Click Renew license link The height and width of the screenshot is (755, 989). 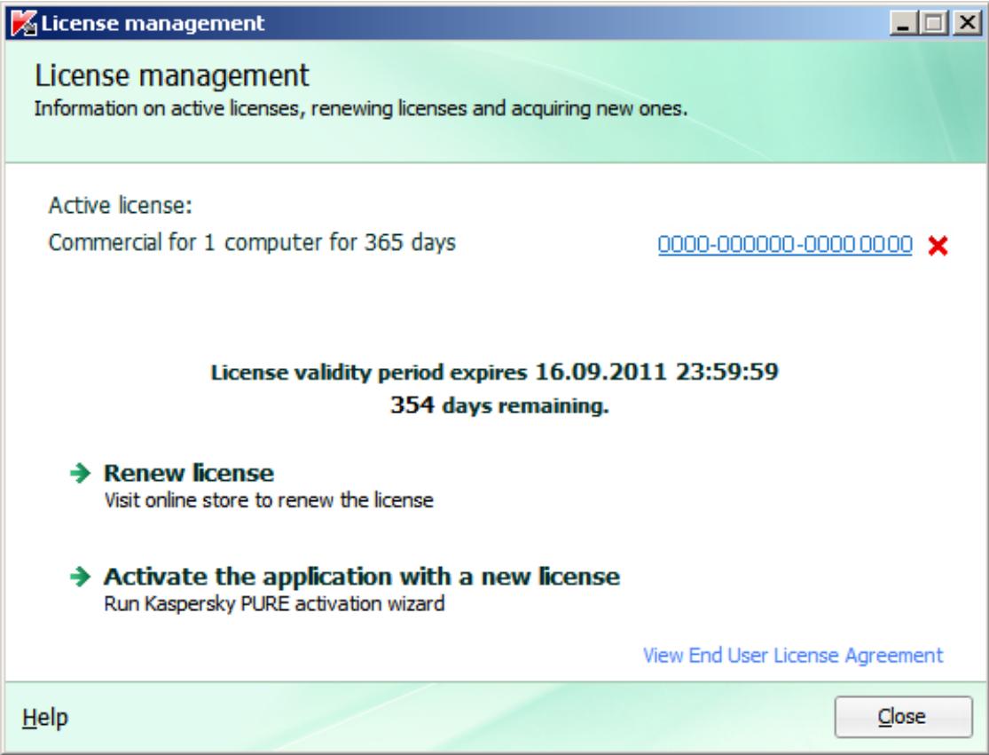[189, 472]
